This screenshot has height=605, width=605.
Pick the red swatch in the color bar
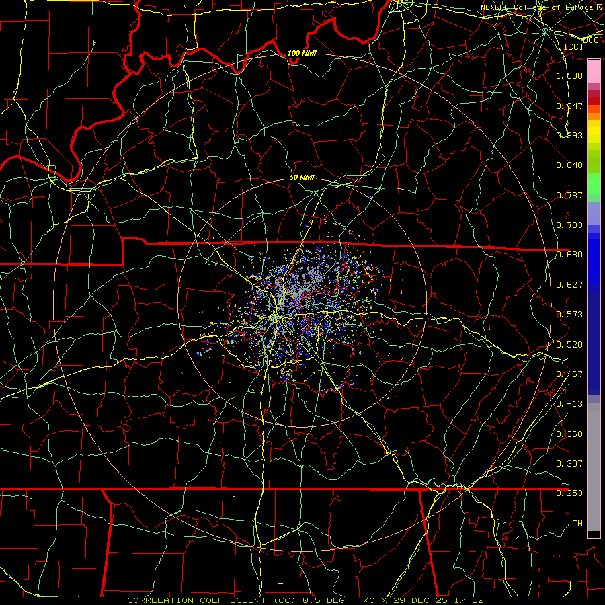[594, 101]
